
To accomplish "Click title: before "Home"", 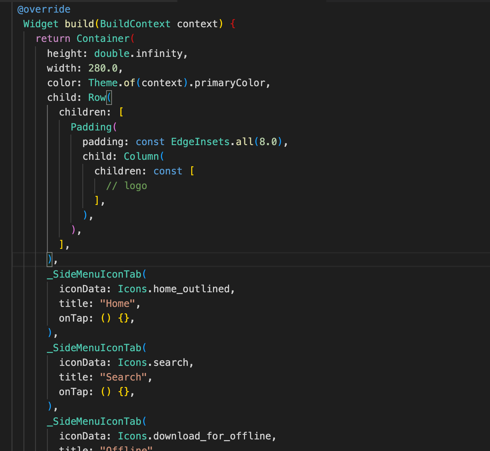I will coord(76,304).
